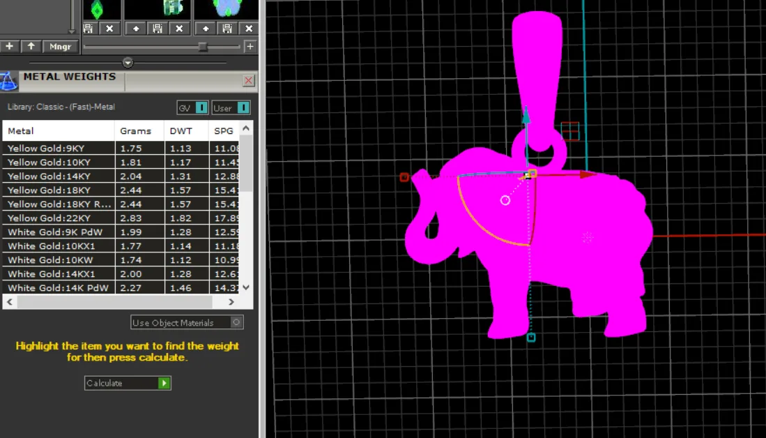766x438 pixels.
Task: Open the Mngr manager button
Action: tap(60, 46)
